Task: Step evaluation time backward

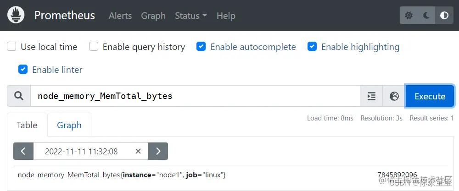Action: click(x=23, y=151)
